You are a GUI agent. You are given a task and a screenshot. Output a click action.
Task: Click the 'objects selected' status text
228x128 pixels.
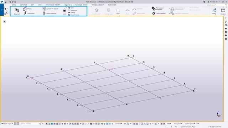click(214, 127)
